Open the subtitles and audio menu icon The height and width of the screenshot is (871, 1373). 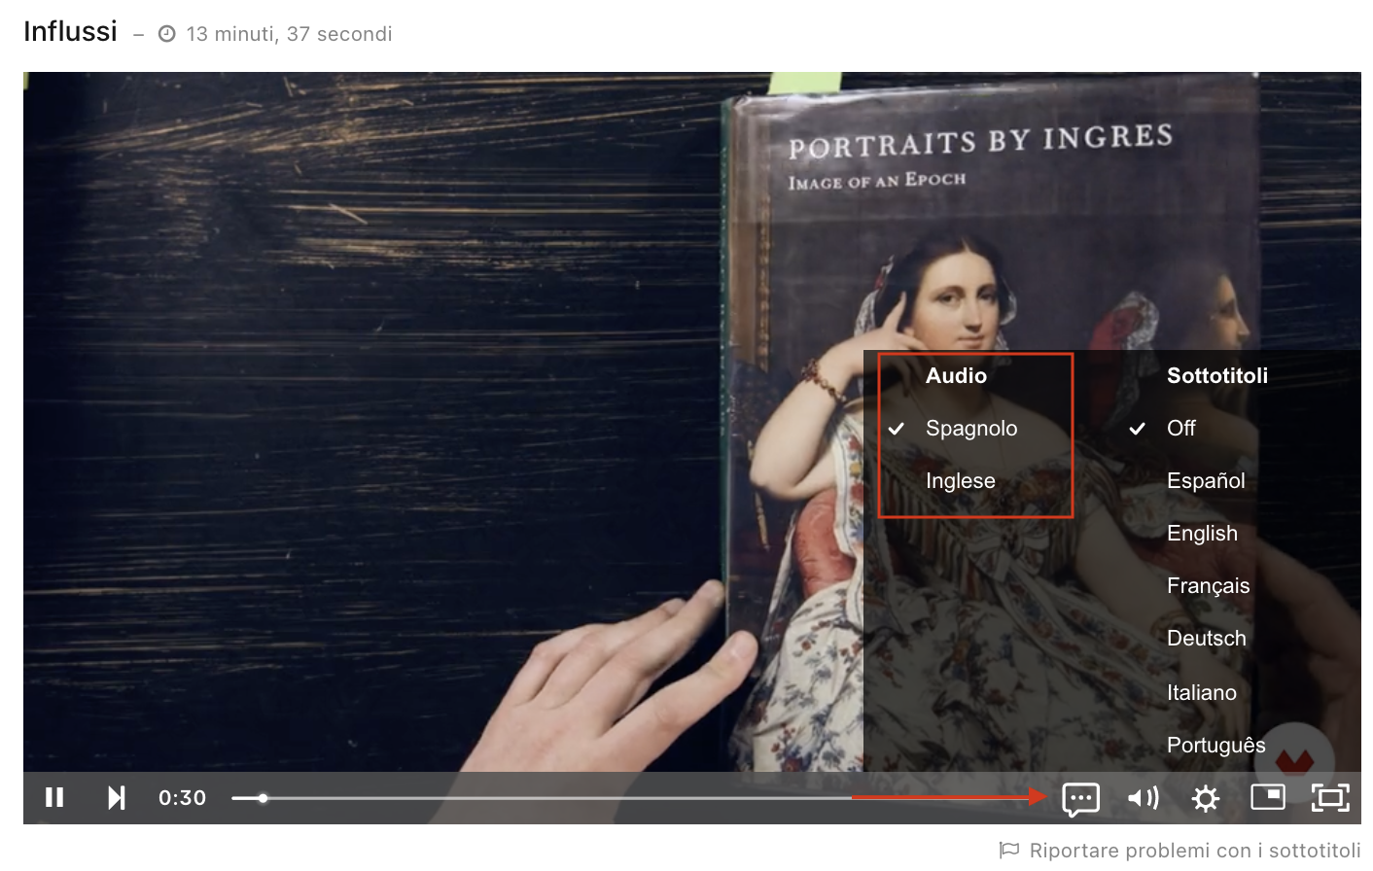point(1080,799)
